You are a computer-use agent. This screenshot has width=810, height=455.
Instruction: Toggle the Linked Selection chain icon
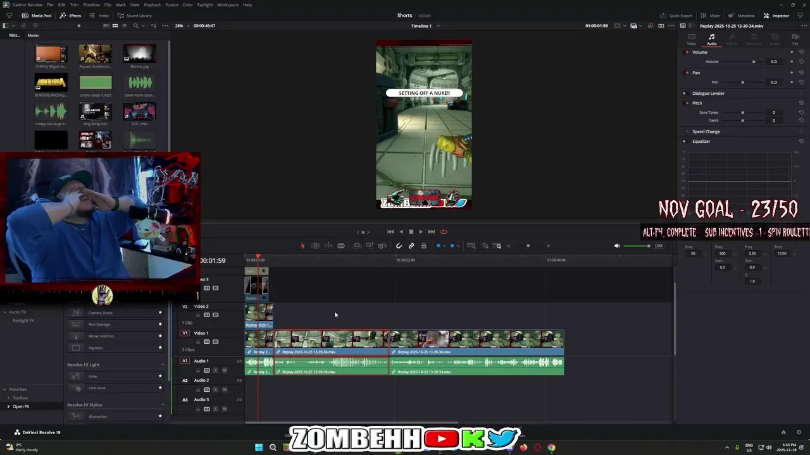411,246
